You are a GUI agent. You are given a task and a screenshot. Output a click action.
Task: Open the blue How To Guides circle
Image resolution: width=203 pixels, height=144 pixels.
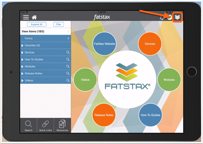pyautogui.click(x=151, y=115)
